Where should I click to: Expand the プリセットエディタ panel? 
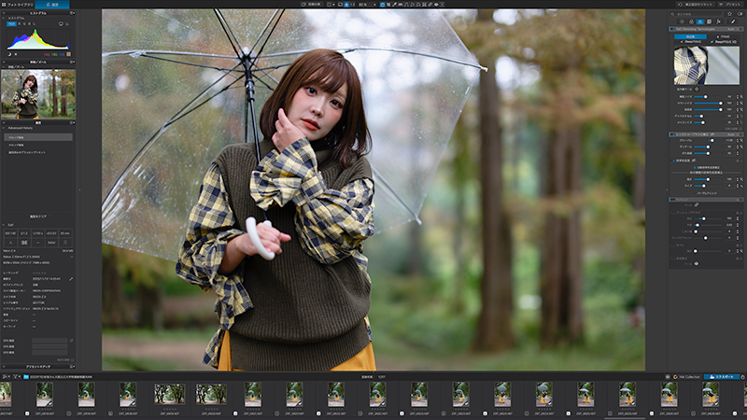(x=38, y=366)
